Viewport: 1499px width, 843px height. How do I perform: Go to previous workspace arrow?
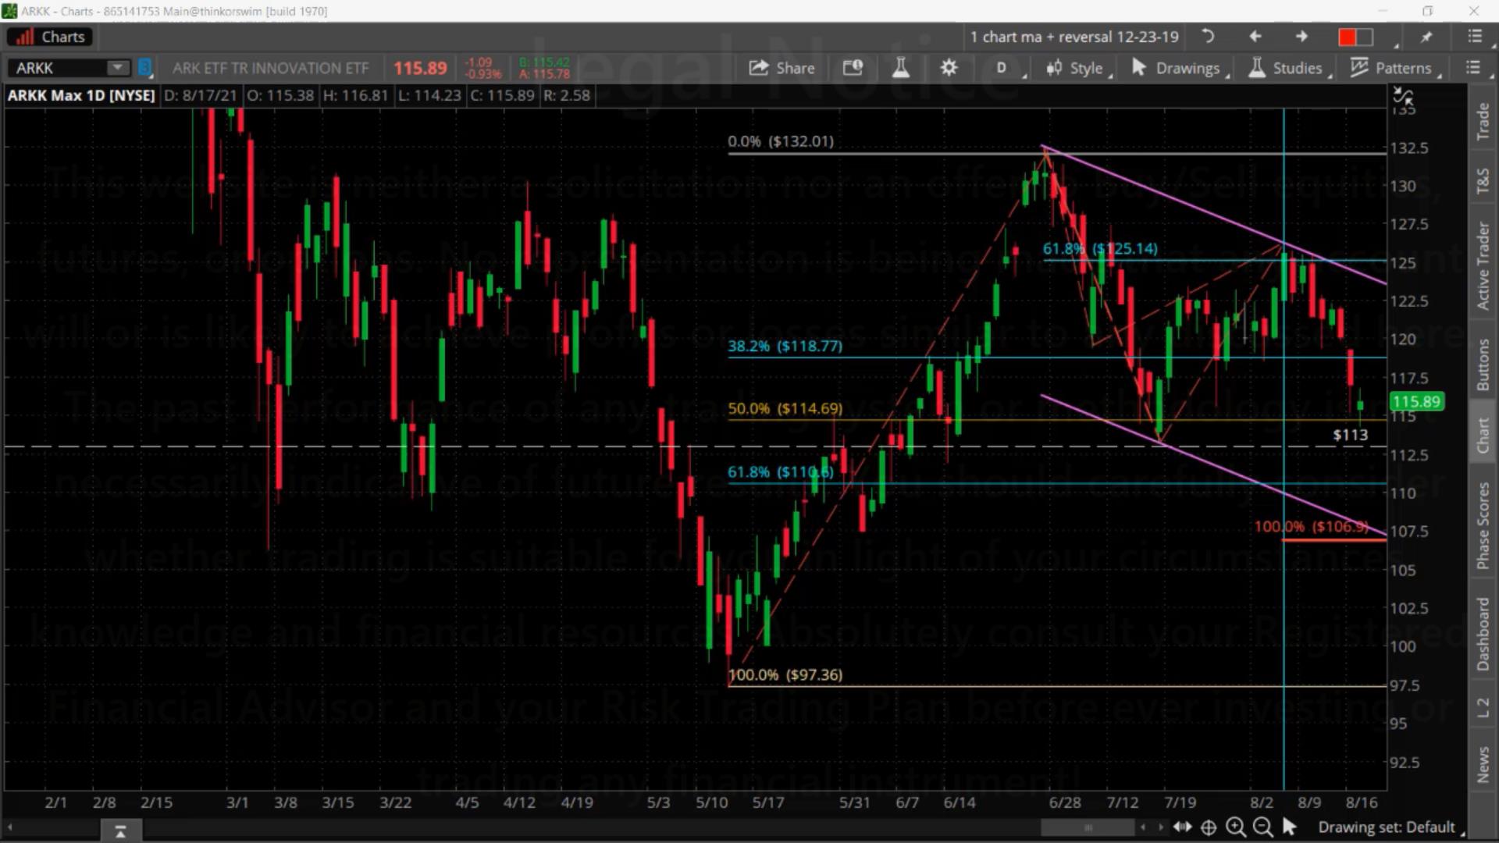pyautogui.click(x=1255, y=37)
